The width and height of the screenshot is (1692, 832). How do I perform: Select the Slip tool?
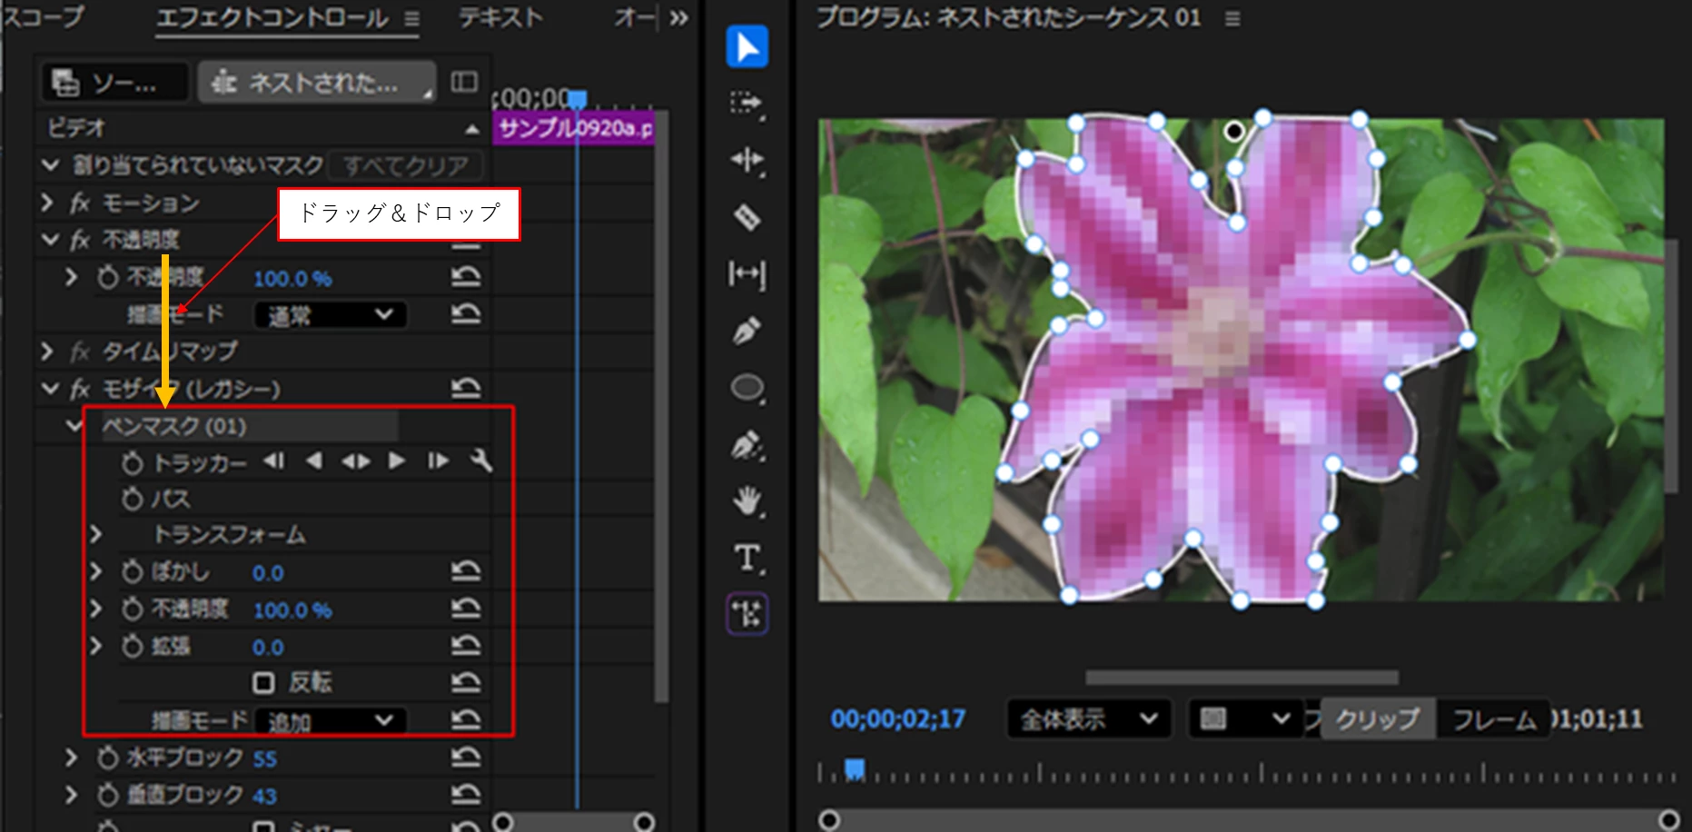(747, 273)
